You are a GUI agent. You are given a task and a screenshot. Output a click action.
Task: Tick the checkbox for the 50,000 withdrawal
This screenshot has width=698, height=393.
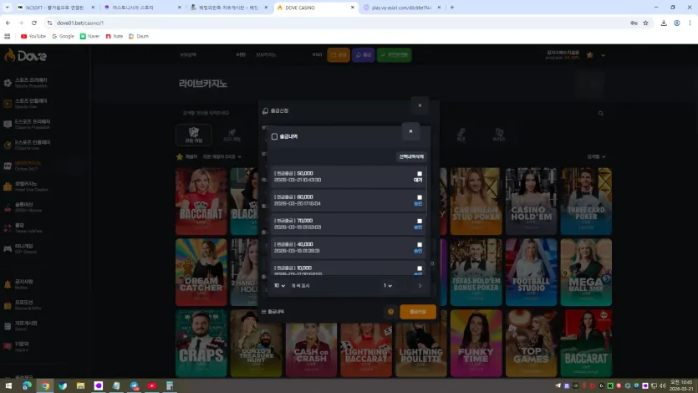click(420, 174)
